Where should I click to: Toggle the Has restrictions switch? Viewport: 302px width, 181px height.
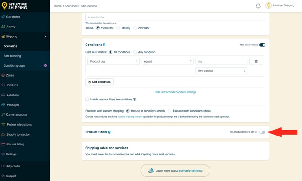tap(262, 45)
